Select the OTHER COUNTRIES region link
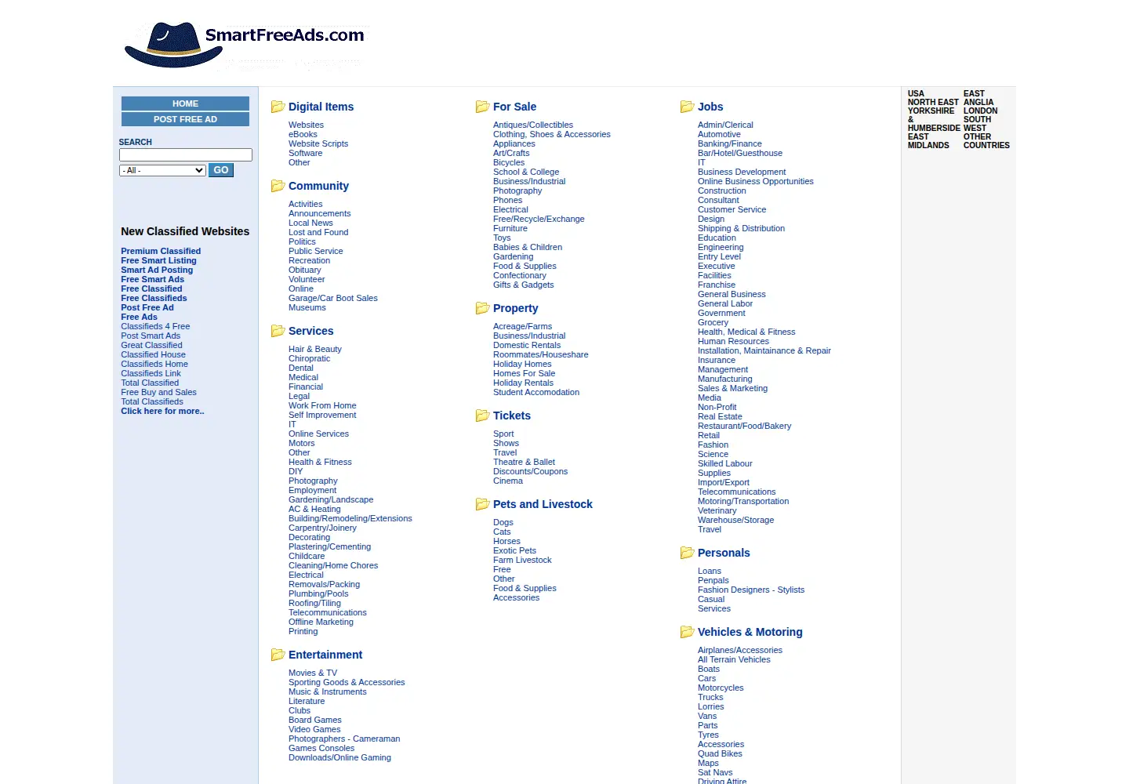 pyautogui.click(x=986, y=141)
